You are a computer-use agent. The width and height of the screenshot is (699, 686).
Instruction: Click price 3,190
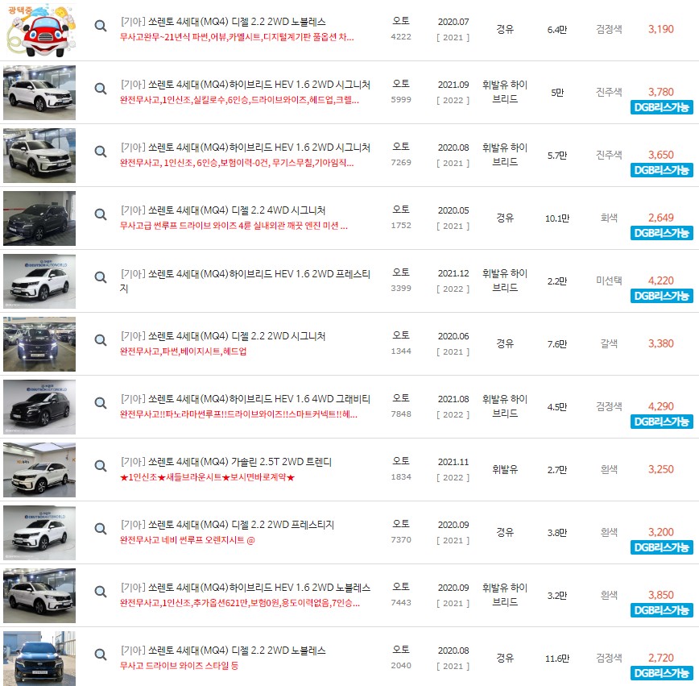coord(660,30)
